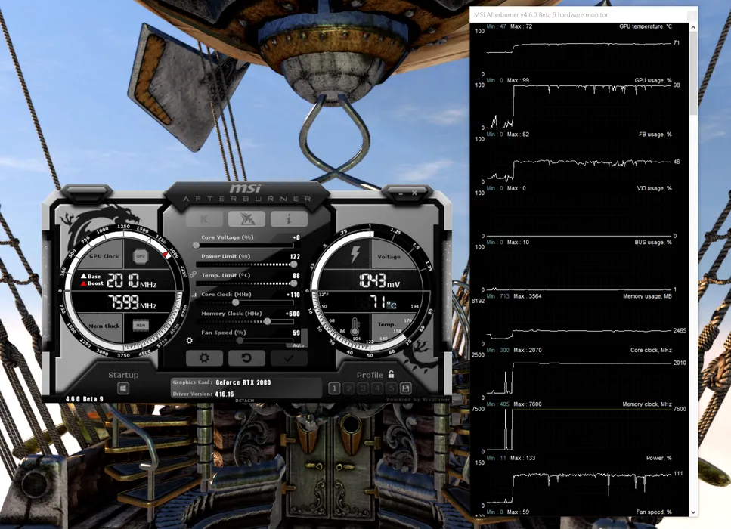Select profile slot 4

point(377,388)
